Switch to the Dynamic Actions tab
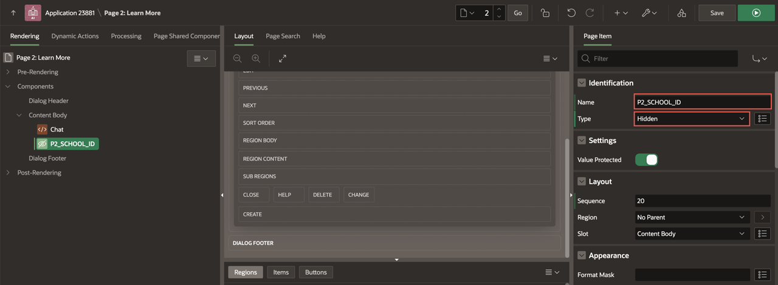 (x=75, y=36)
